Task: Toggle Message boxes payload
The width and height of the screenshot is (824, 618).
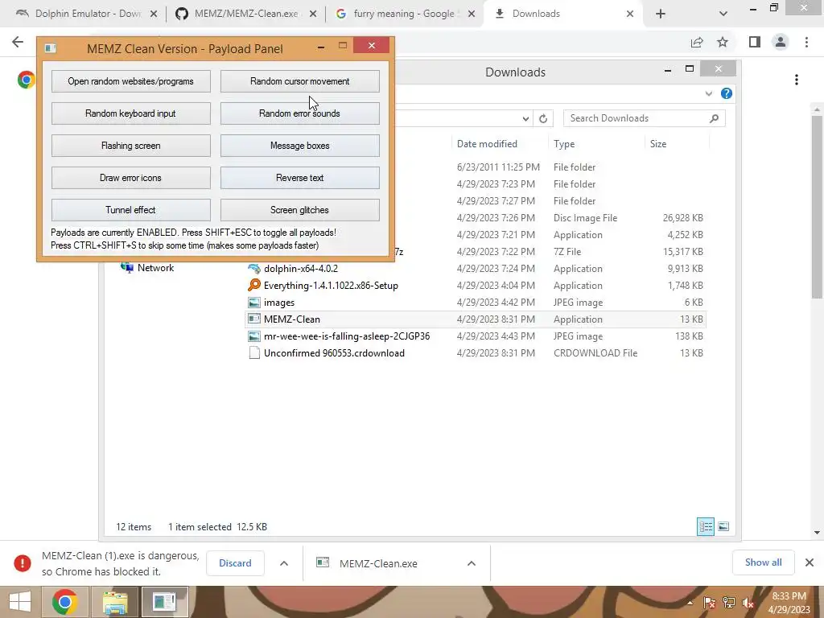Action: coord(299,146)
